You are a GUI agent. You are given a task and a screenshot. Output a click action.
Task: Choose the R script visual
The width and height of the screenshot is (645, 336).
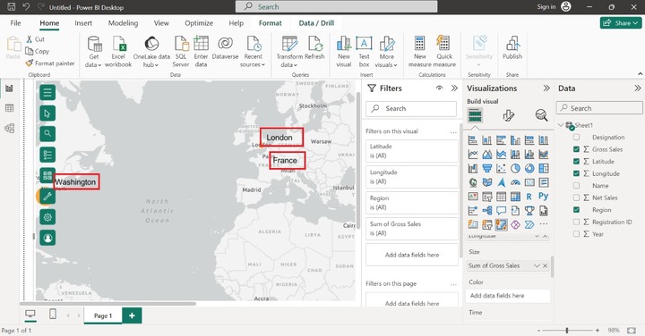point(529,197)
